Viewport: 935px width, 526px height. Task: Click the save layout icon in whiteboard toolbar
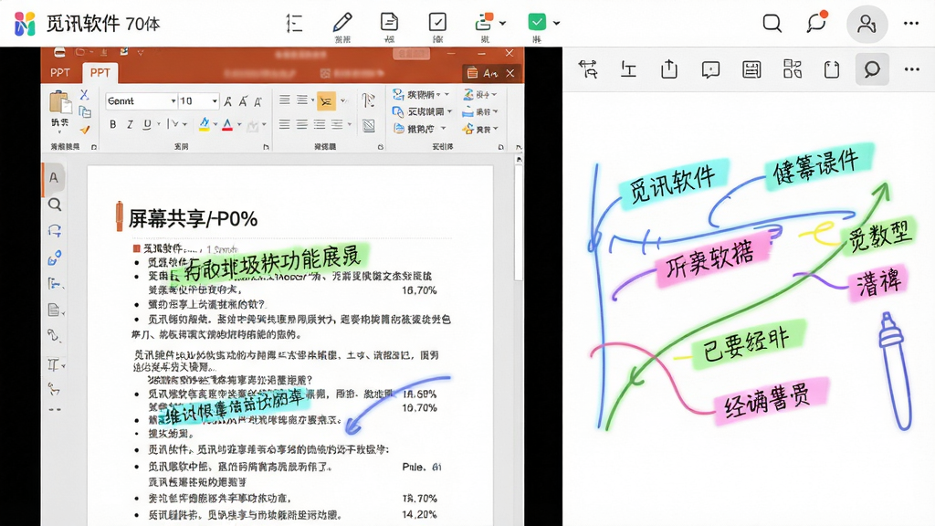(751, 69)
